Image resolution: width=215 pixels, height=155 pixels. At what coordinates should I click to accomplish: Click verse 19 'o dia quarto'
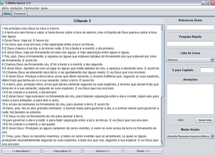(29, 124)
